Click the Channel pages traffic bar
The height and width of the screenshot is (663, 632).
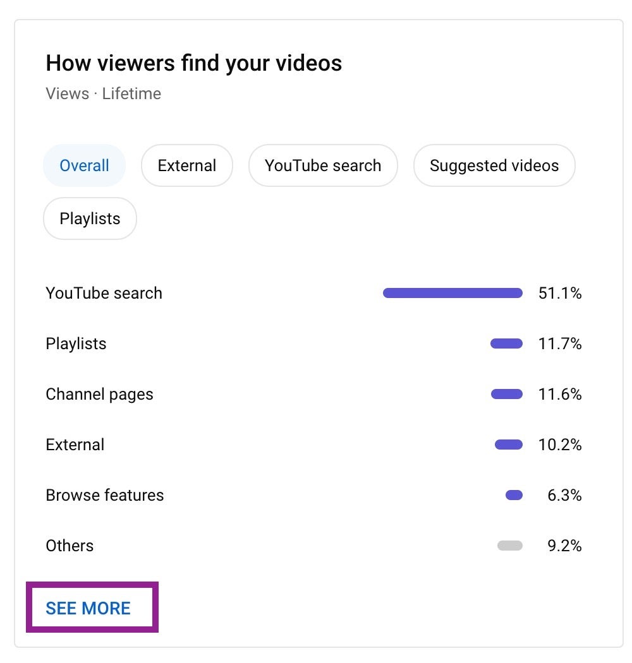point(507,394)
